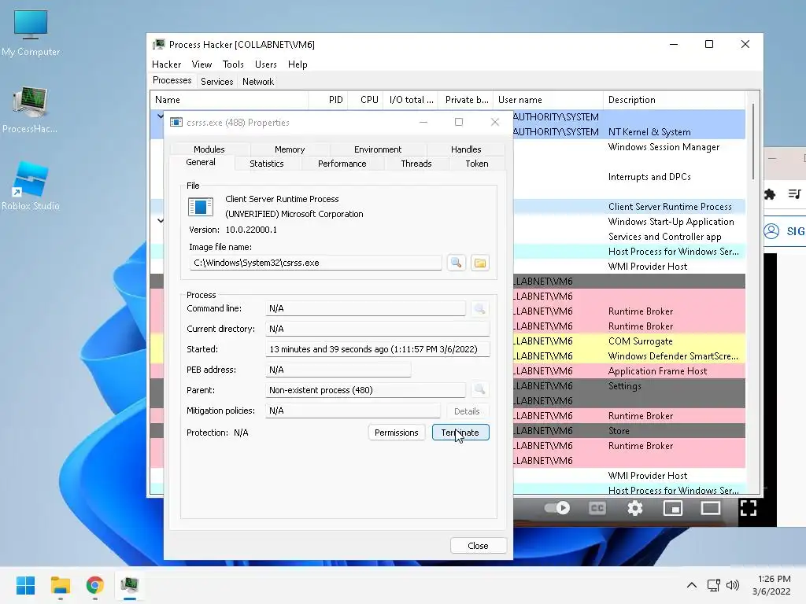Viewport: 806px width, 604px height.
Task: Open the ProcessHacker desktop shortcut
Action: click(x=31, y=109)
